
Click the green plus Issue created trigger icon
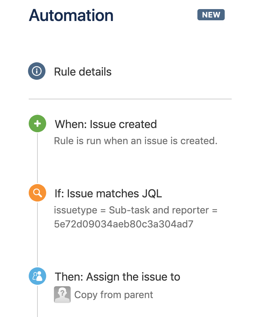coord(37,124)
